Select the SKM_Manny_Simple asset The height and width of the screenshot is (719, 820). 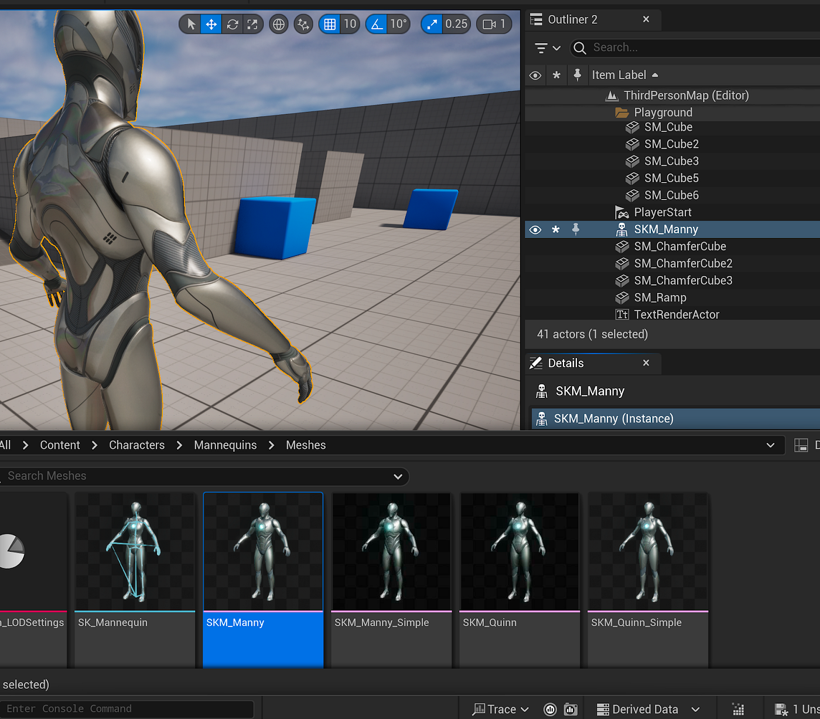(391, 580)
